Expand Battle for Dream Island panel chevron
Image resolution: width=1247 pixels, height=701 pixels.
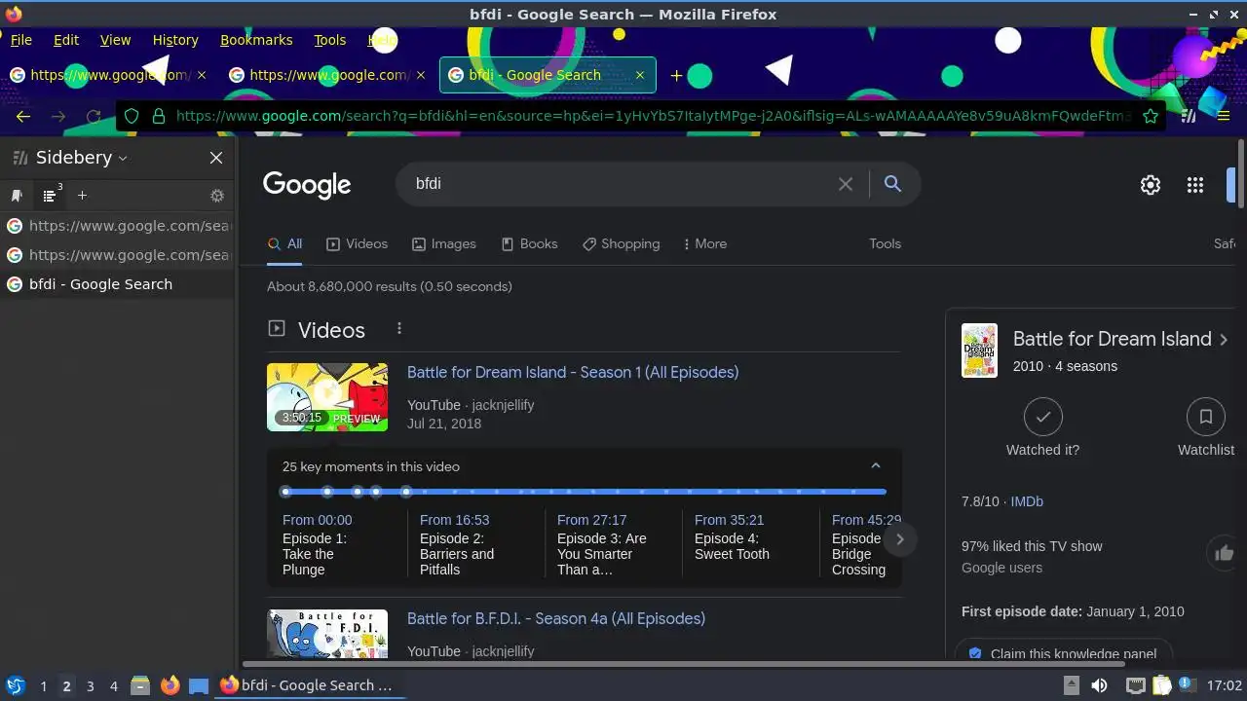[x=1224, y=339]
